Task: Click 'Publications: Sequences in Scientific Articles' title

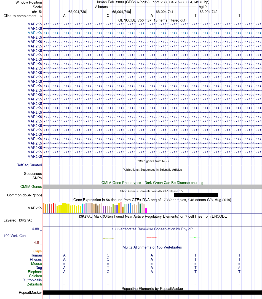Action: point(152,170)
